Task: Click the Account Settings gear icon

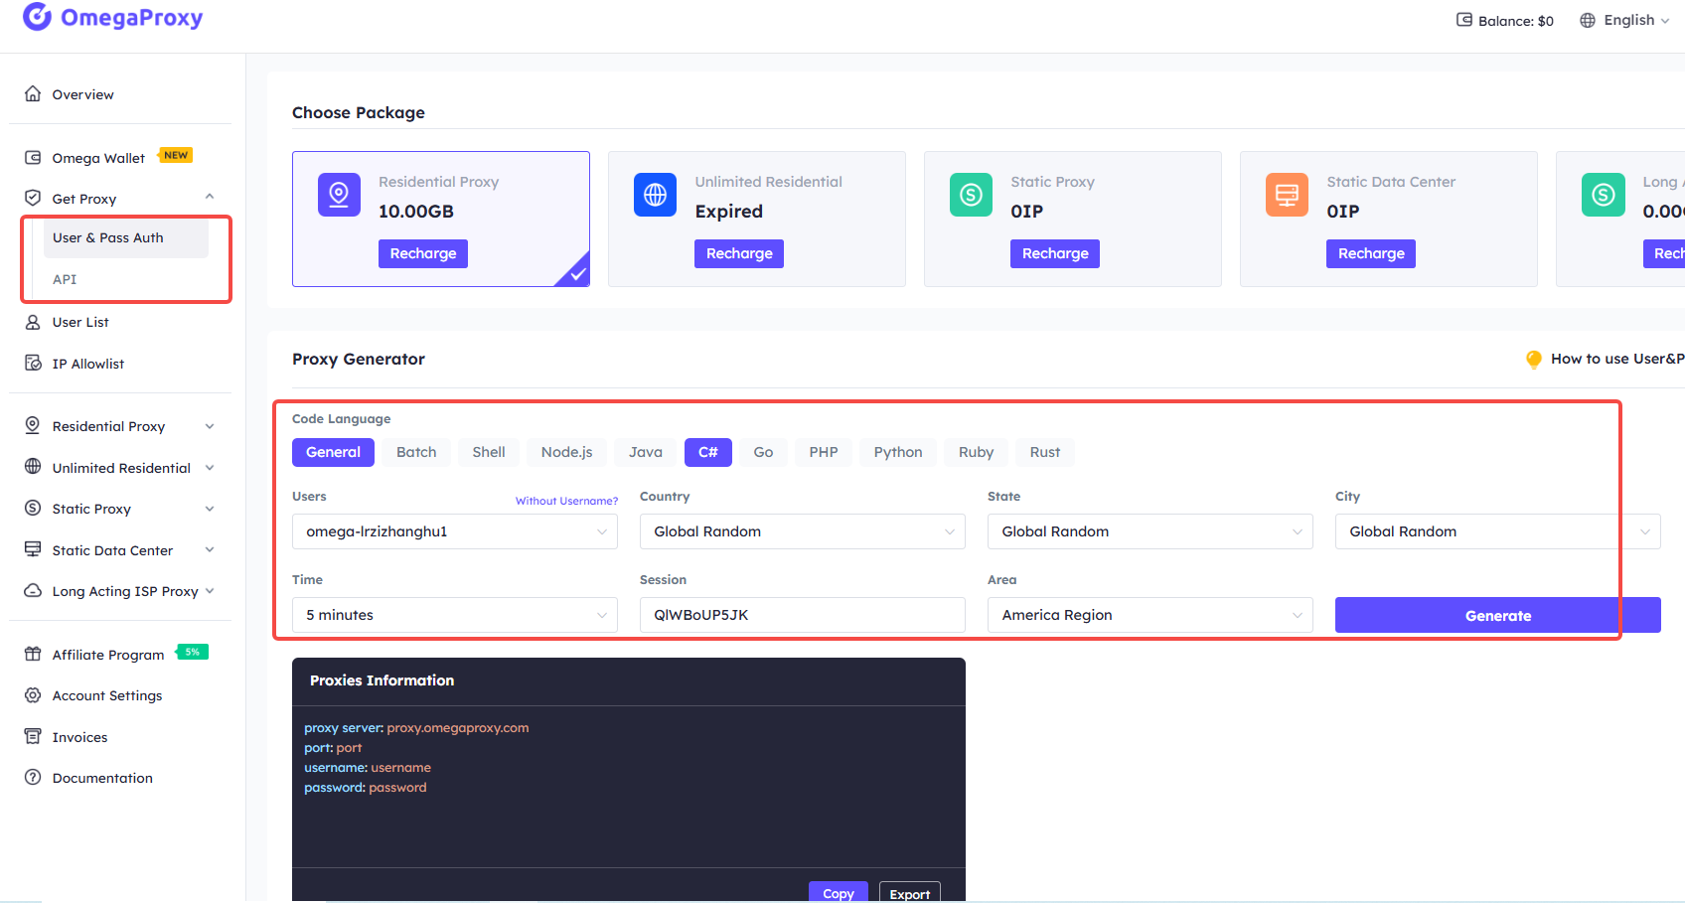Action: (x=33, y=695)
